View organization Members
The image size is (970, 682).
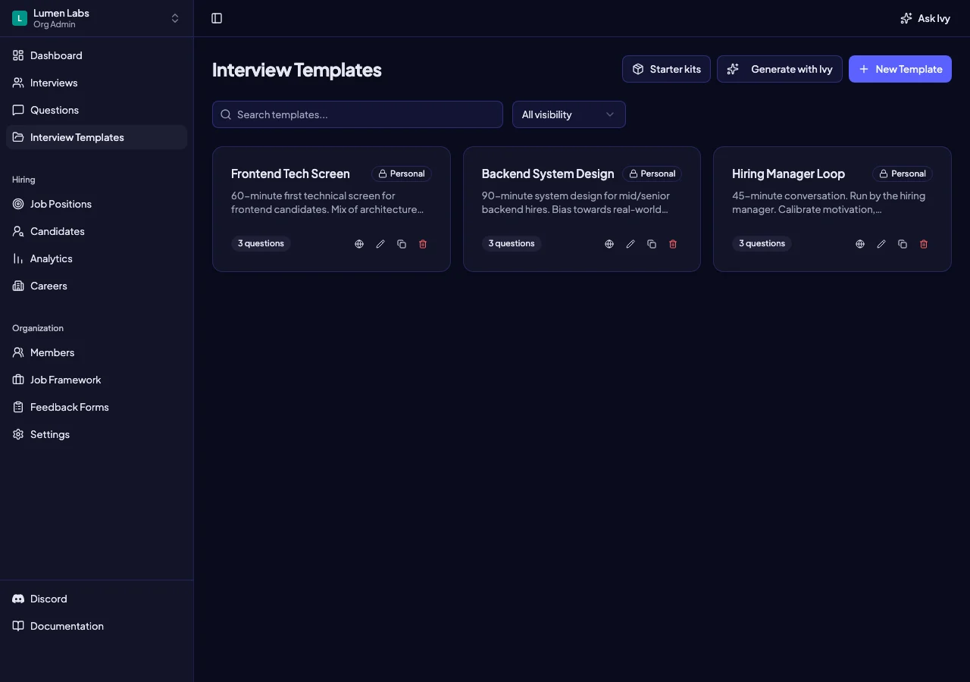[x=96, y=352]
